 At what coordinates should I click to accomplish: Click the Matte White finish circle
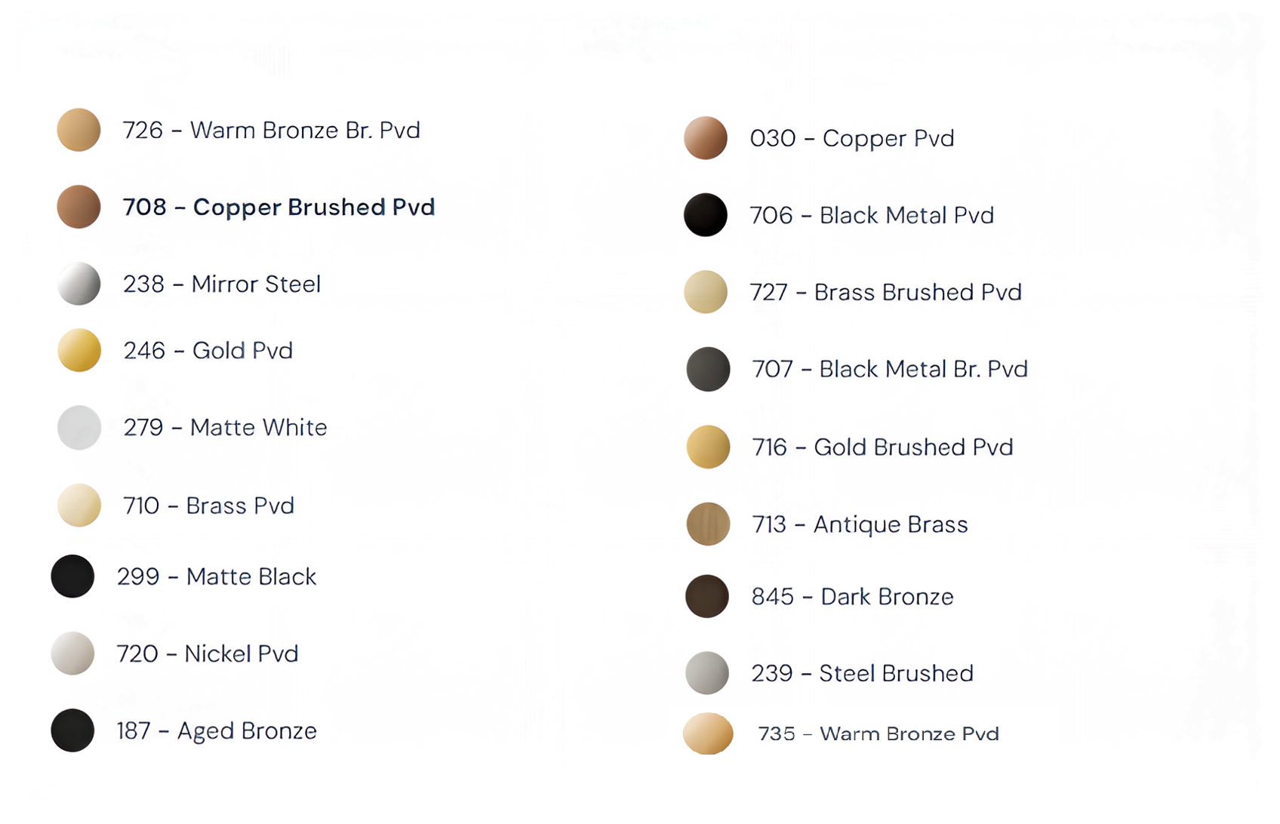[x=79, y=427]
